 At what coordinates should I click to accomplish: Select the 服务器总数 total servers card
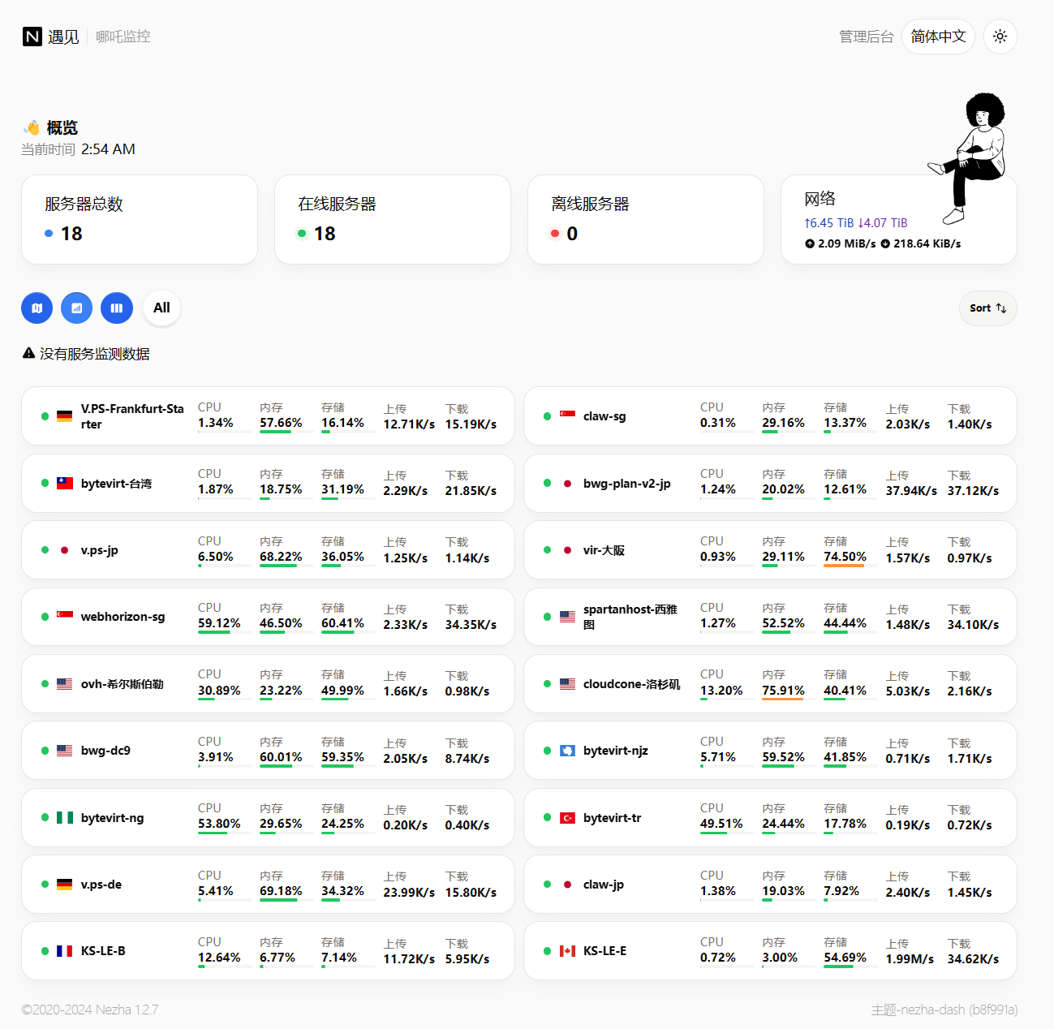tap(139, 219)
